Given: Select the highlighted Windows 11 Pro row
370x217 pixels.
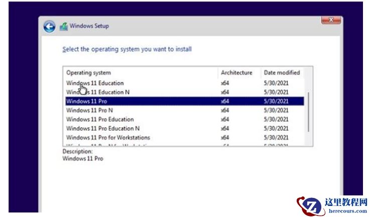Looking at the screenshot, I should point(185,101).
